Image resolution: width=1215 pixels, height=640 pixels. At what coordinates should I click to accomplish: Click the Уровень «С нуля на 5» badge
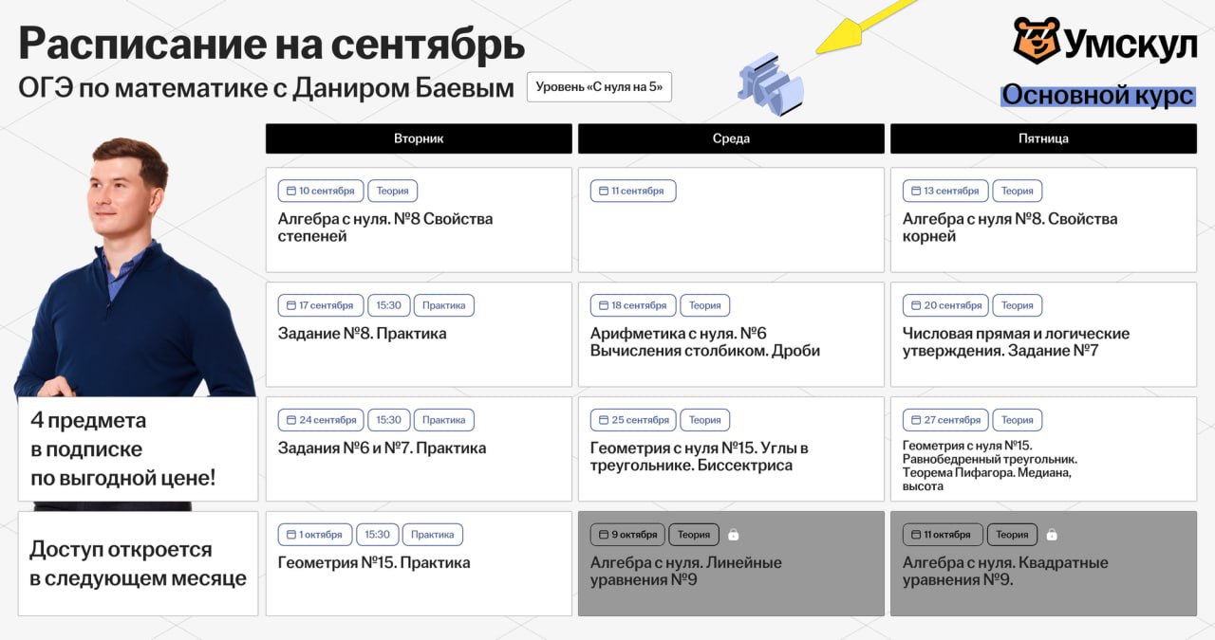(x=599, y=87)
